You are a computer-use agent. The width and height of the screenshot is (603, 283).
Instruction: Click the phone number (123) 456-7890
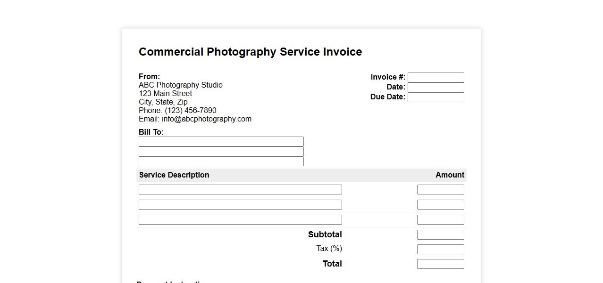190,111
